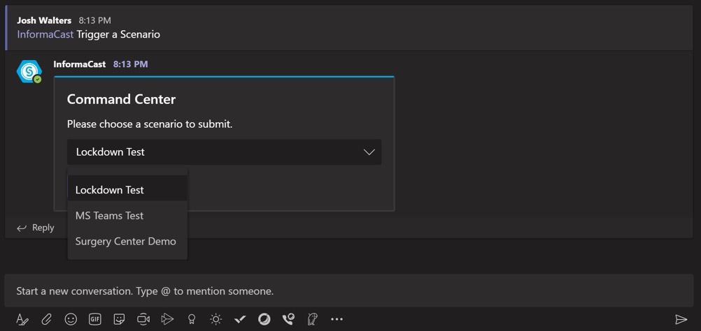The width and height of the screenshot is (701, 331).
Task: Open the double-checkmark Approvals icon
Action: [240, 319]
